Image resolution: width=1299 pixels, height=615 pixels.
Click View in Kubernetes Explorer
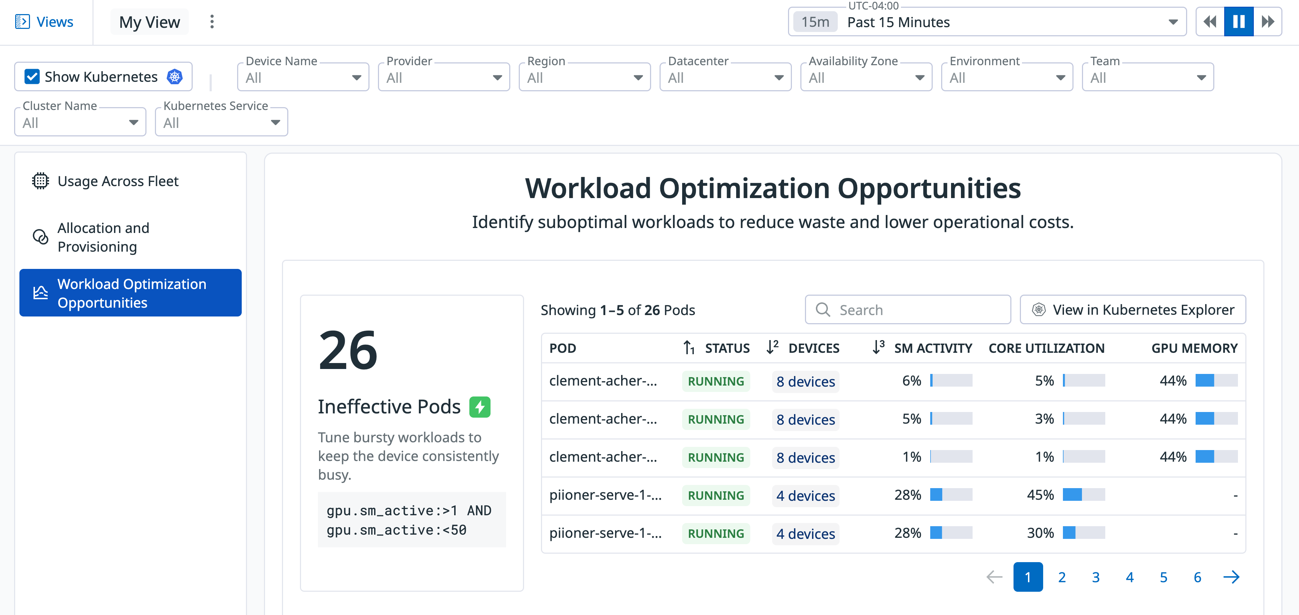[x=1132, y=310]
